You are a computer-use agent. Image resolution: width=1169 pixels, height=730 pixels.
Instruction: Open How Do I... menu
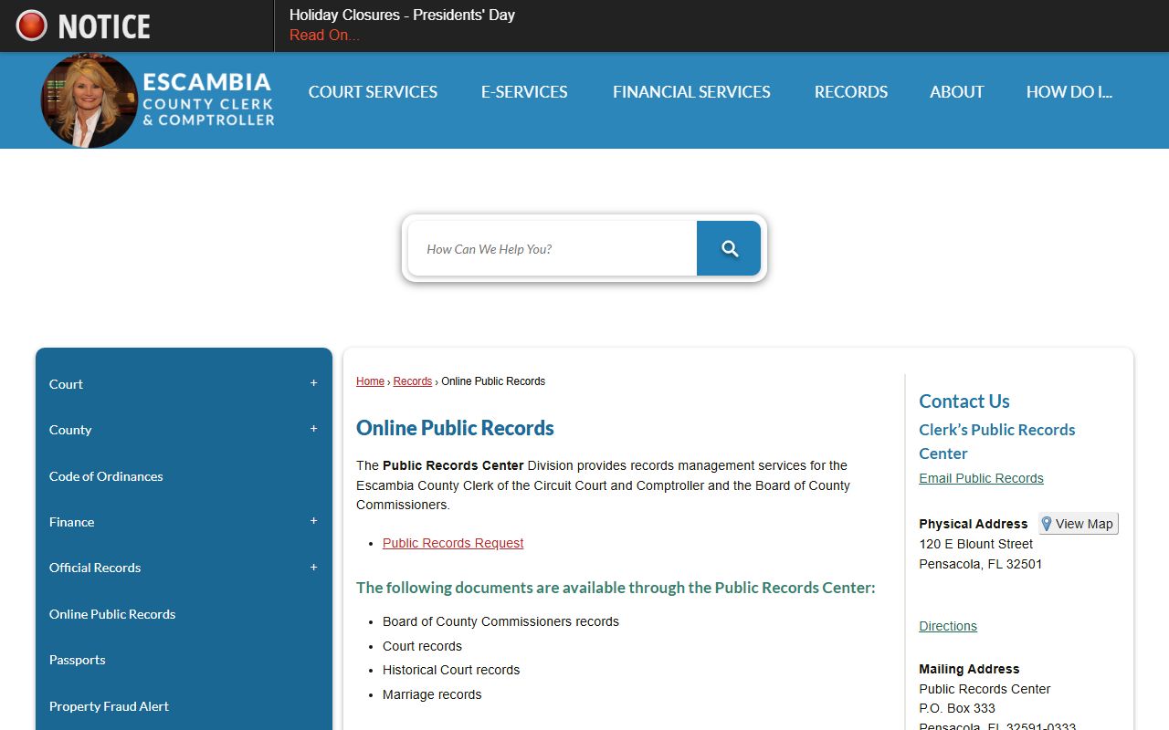pos(1069,92)
